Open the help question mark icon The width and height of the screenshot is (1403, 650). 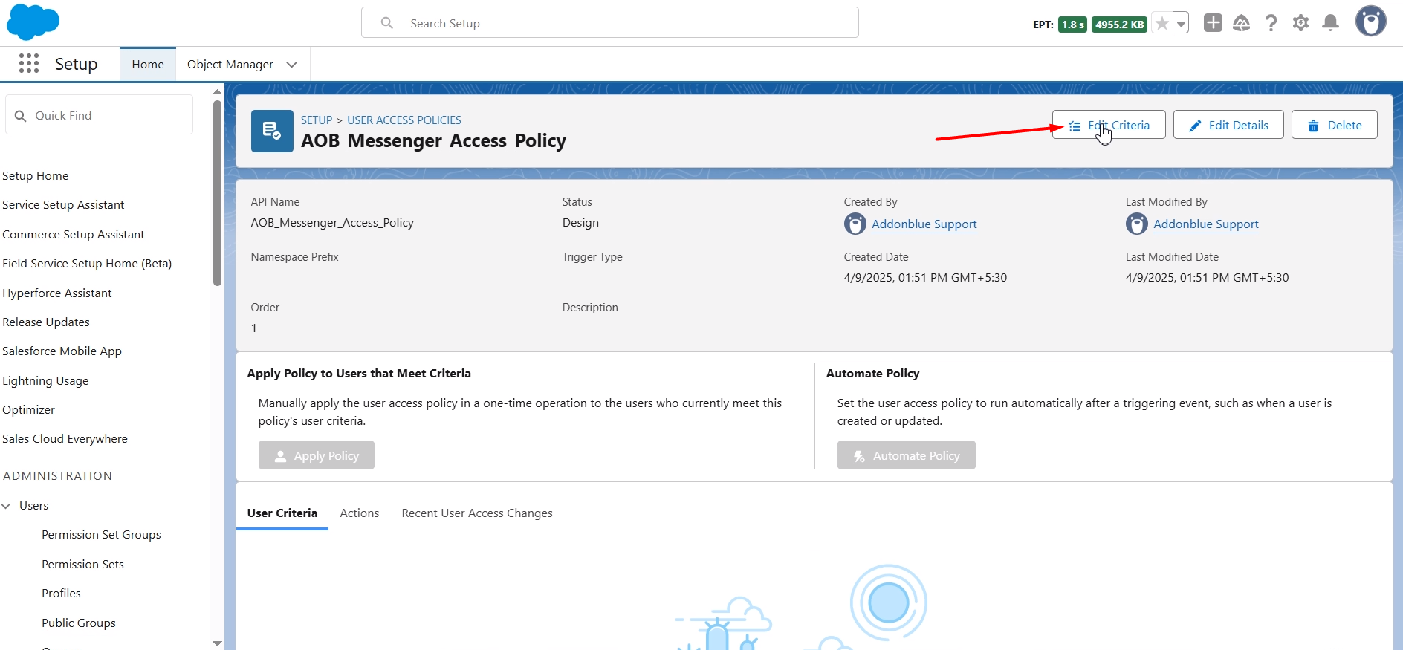coord(1271,24)
